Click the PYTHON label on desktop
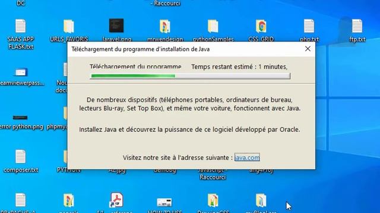The image size is (380, 213). [x=69, y=170]
